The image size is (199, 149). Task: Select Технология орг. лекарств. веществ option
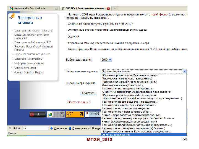tap(144, 112)
